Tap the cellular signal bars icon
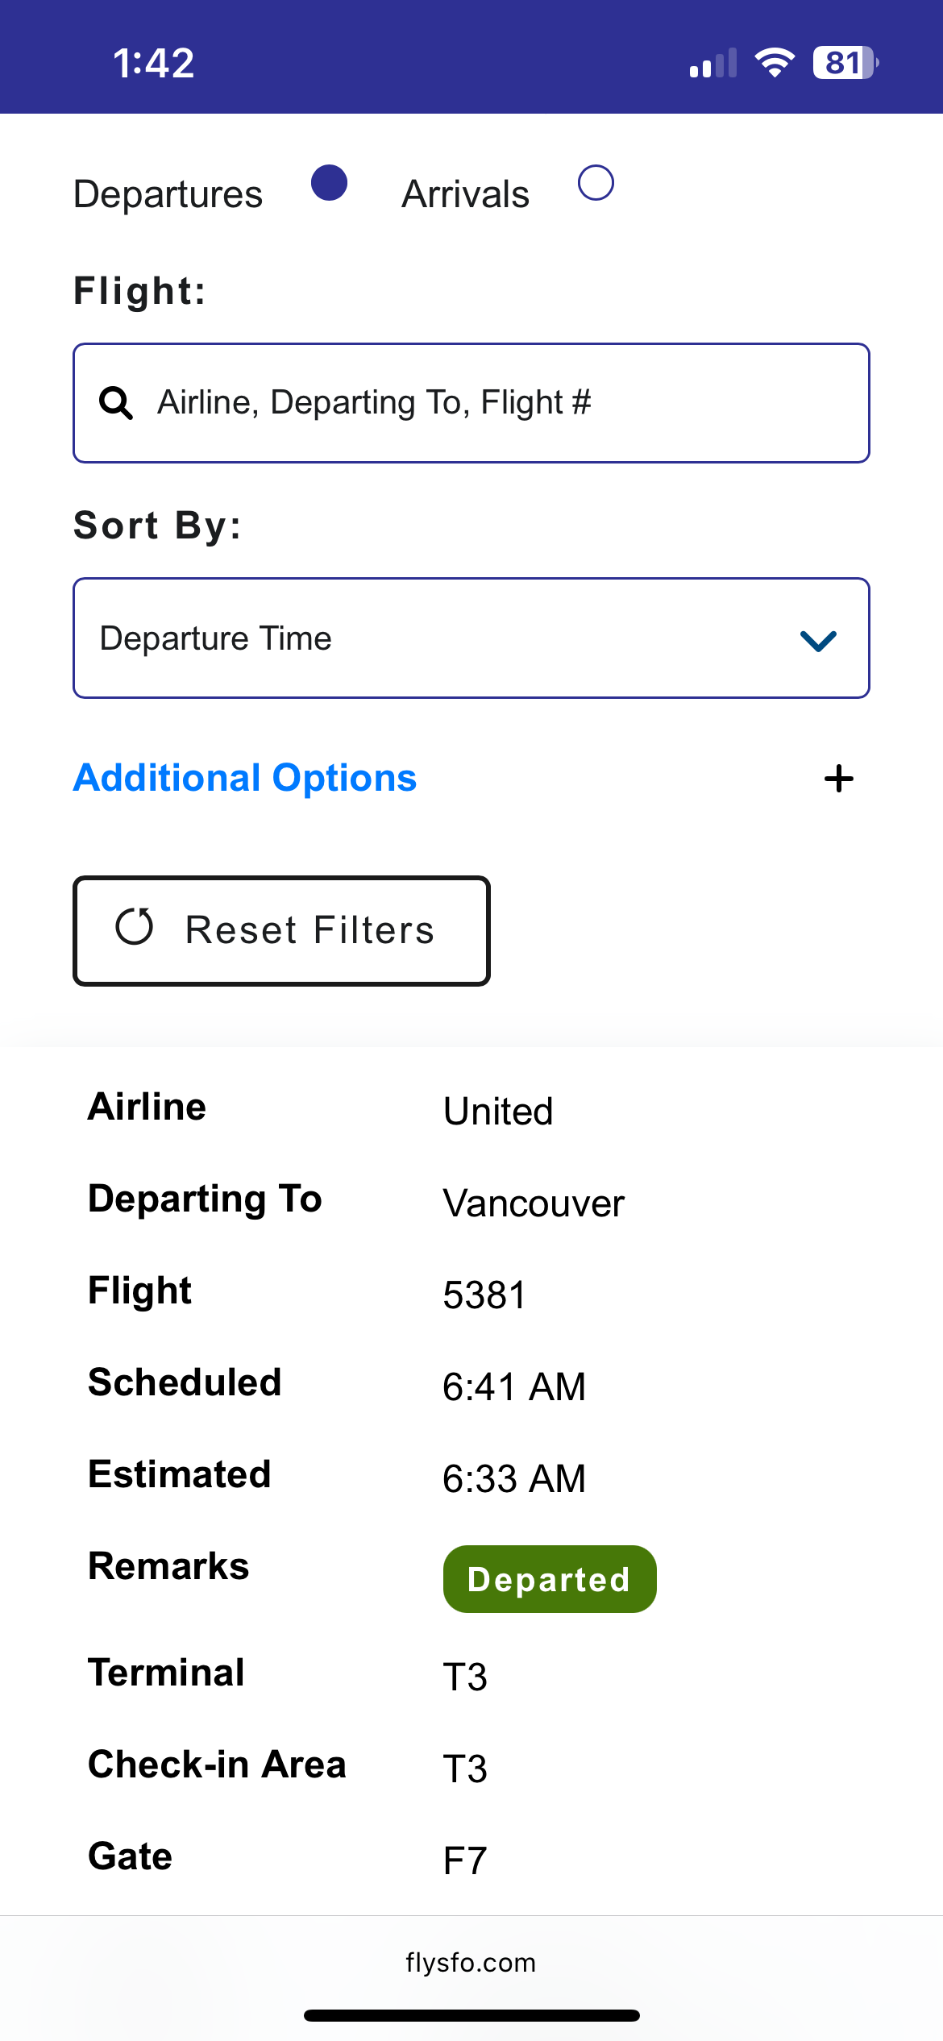943x2041 pixels. click(x=713, y=64)
